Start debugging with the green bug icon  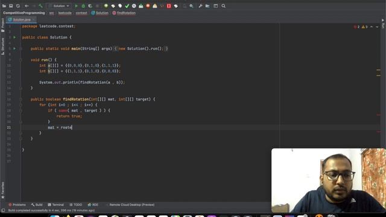point(83,6)
